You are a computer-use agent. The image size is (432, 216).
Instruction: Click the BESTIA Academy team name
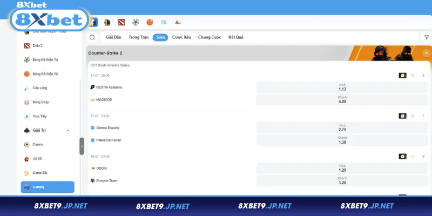coord(109,87)
